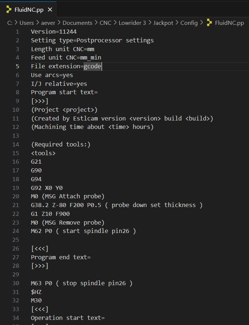This screenshot has height=325, width=249.
Task: Click the Users breadcrumb entry
Action: coord(27,23)
